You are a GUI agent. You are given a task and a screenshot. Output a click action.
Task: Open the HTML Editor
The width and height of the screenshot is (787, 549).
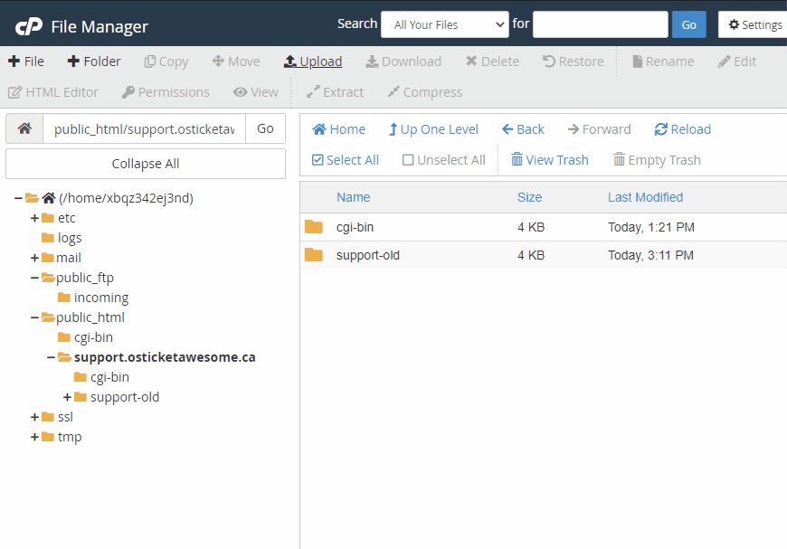point(53,92)
